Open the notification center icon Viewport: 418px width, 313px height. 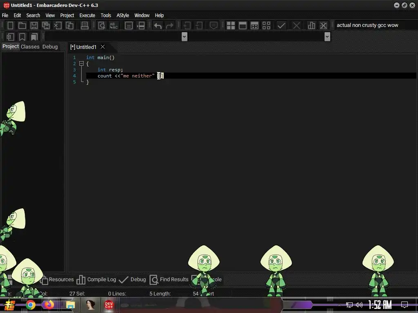click(405, 305)
